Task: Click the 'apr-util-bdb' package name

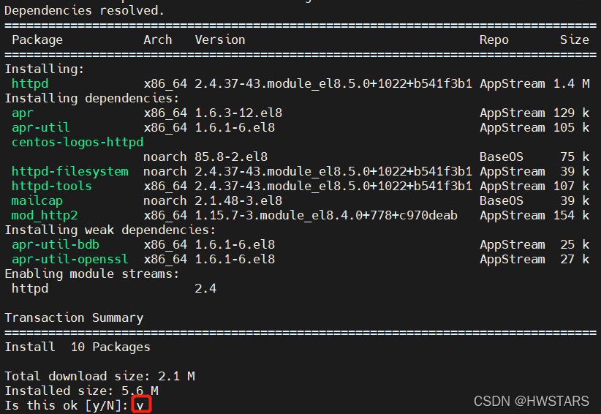Action: click(56, 244)
